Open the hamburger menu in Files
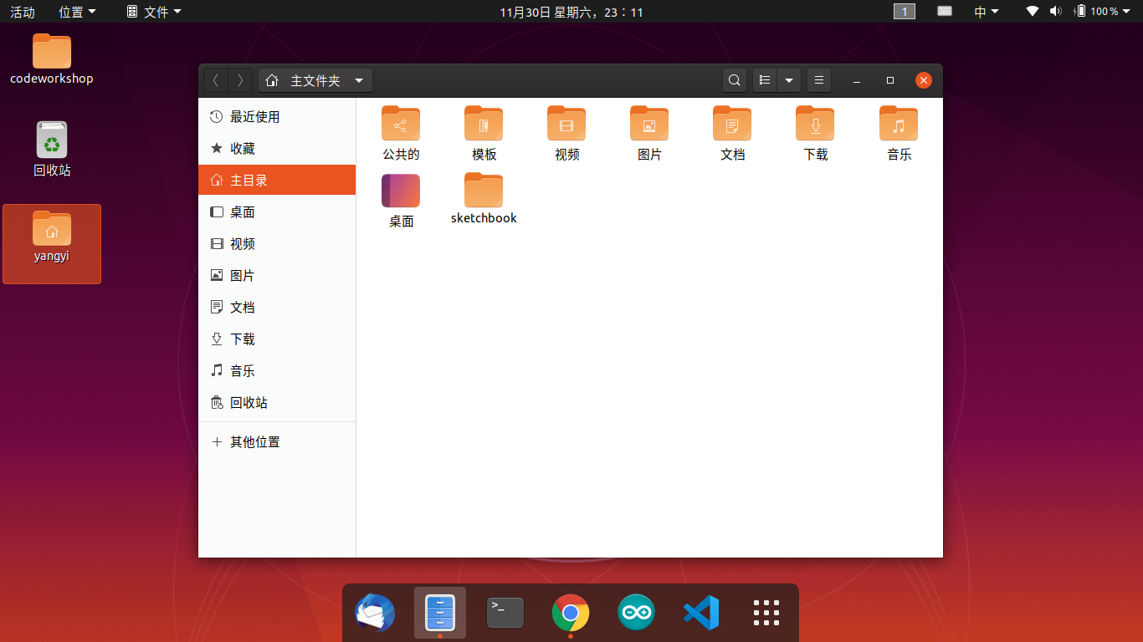1143x642 pixels. (x=819, y=80)
